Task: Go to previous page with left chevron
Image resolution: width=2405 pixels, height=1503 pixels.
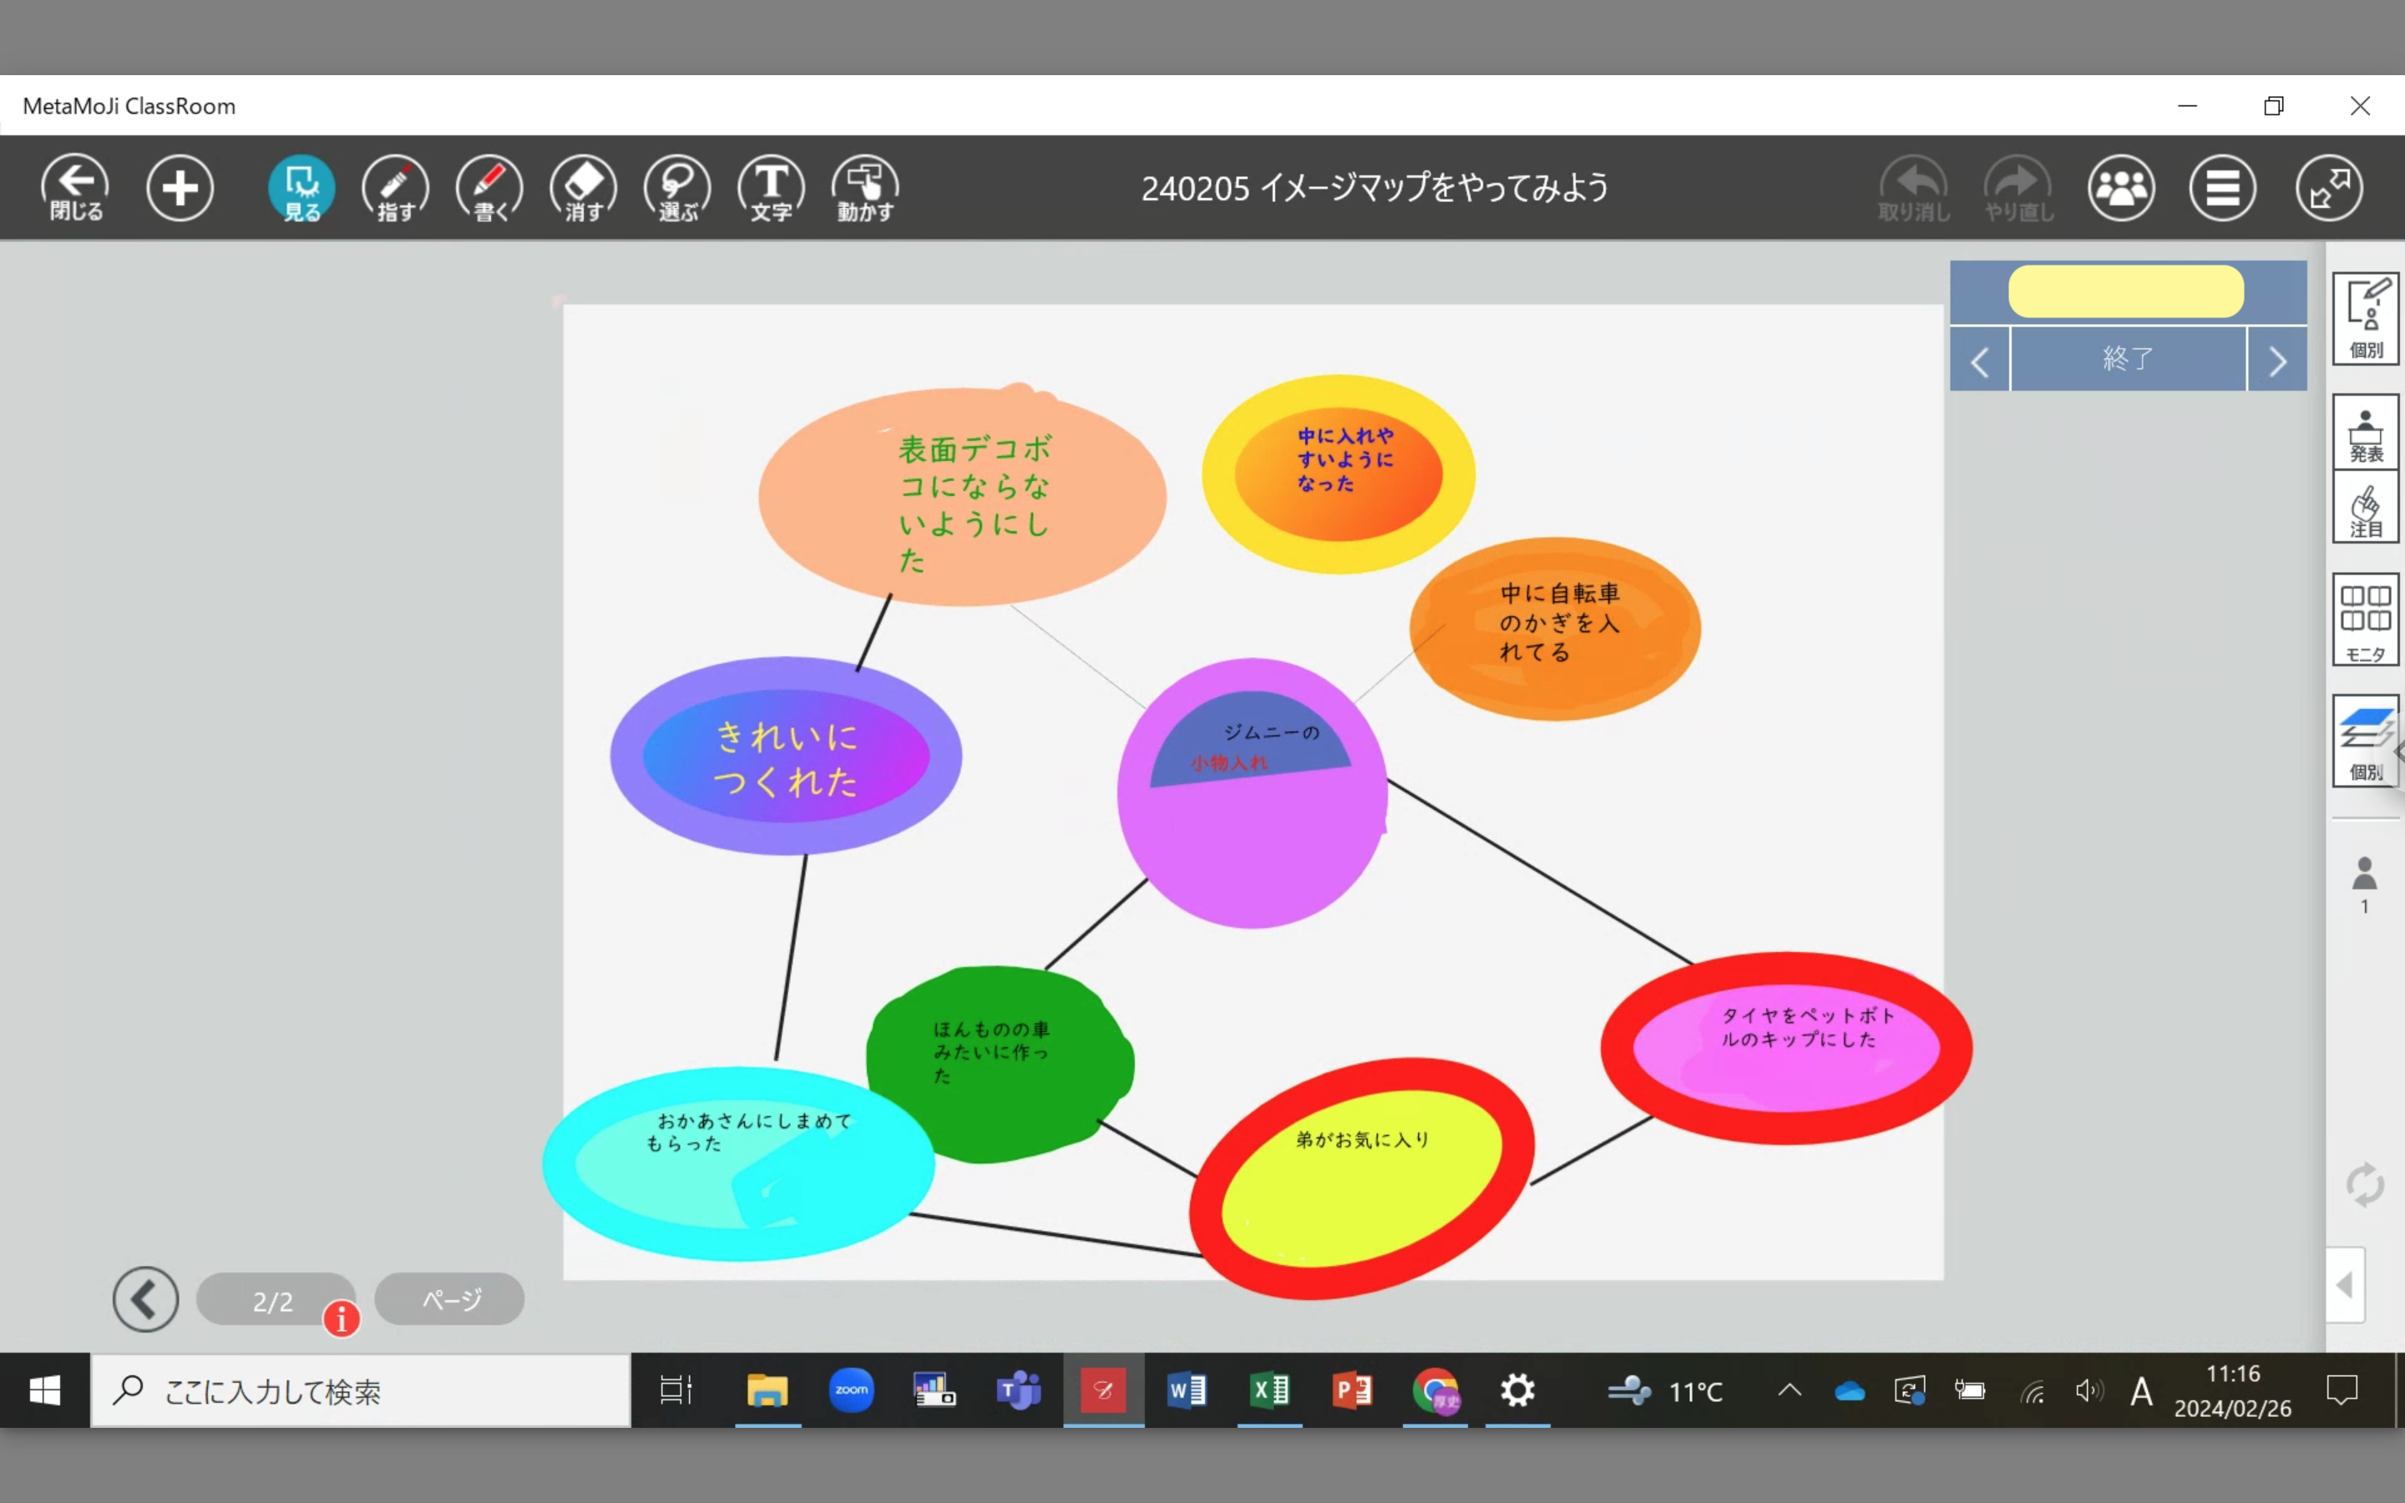Action: [x=146, y=1299]
